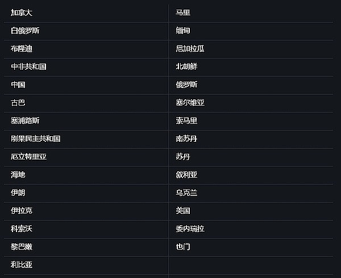341x278 pixels.
Task: Click the 黎巴嫩 entry
Action: click(x=22, y=247)
